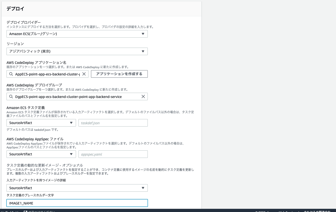
Task: Clear the CodeDeploy application name field
Action: (84, 74)
